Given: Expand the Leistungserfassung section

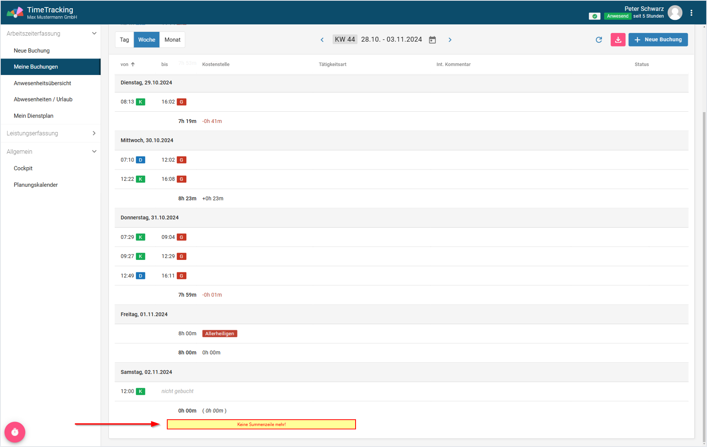Looking at the screenshot, I should [94, 133].
